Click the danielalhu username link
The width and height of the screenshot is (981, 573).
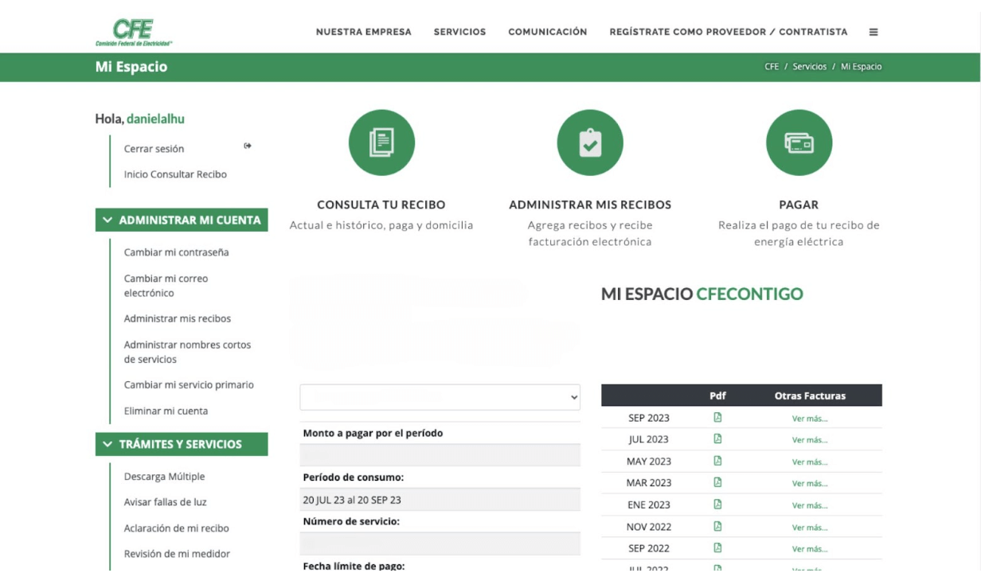point(156,118)
